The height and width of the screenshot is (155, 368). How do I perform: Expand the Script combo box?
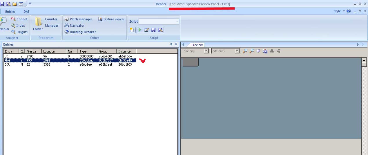tap(177, 21)
